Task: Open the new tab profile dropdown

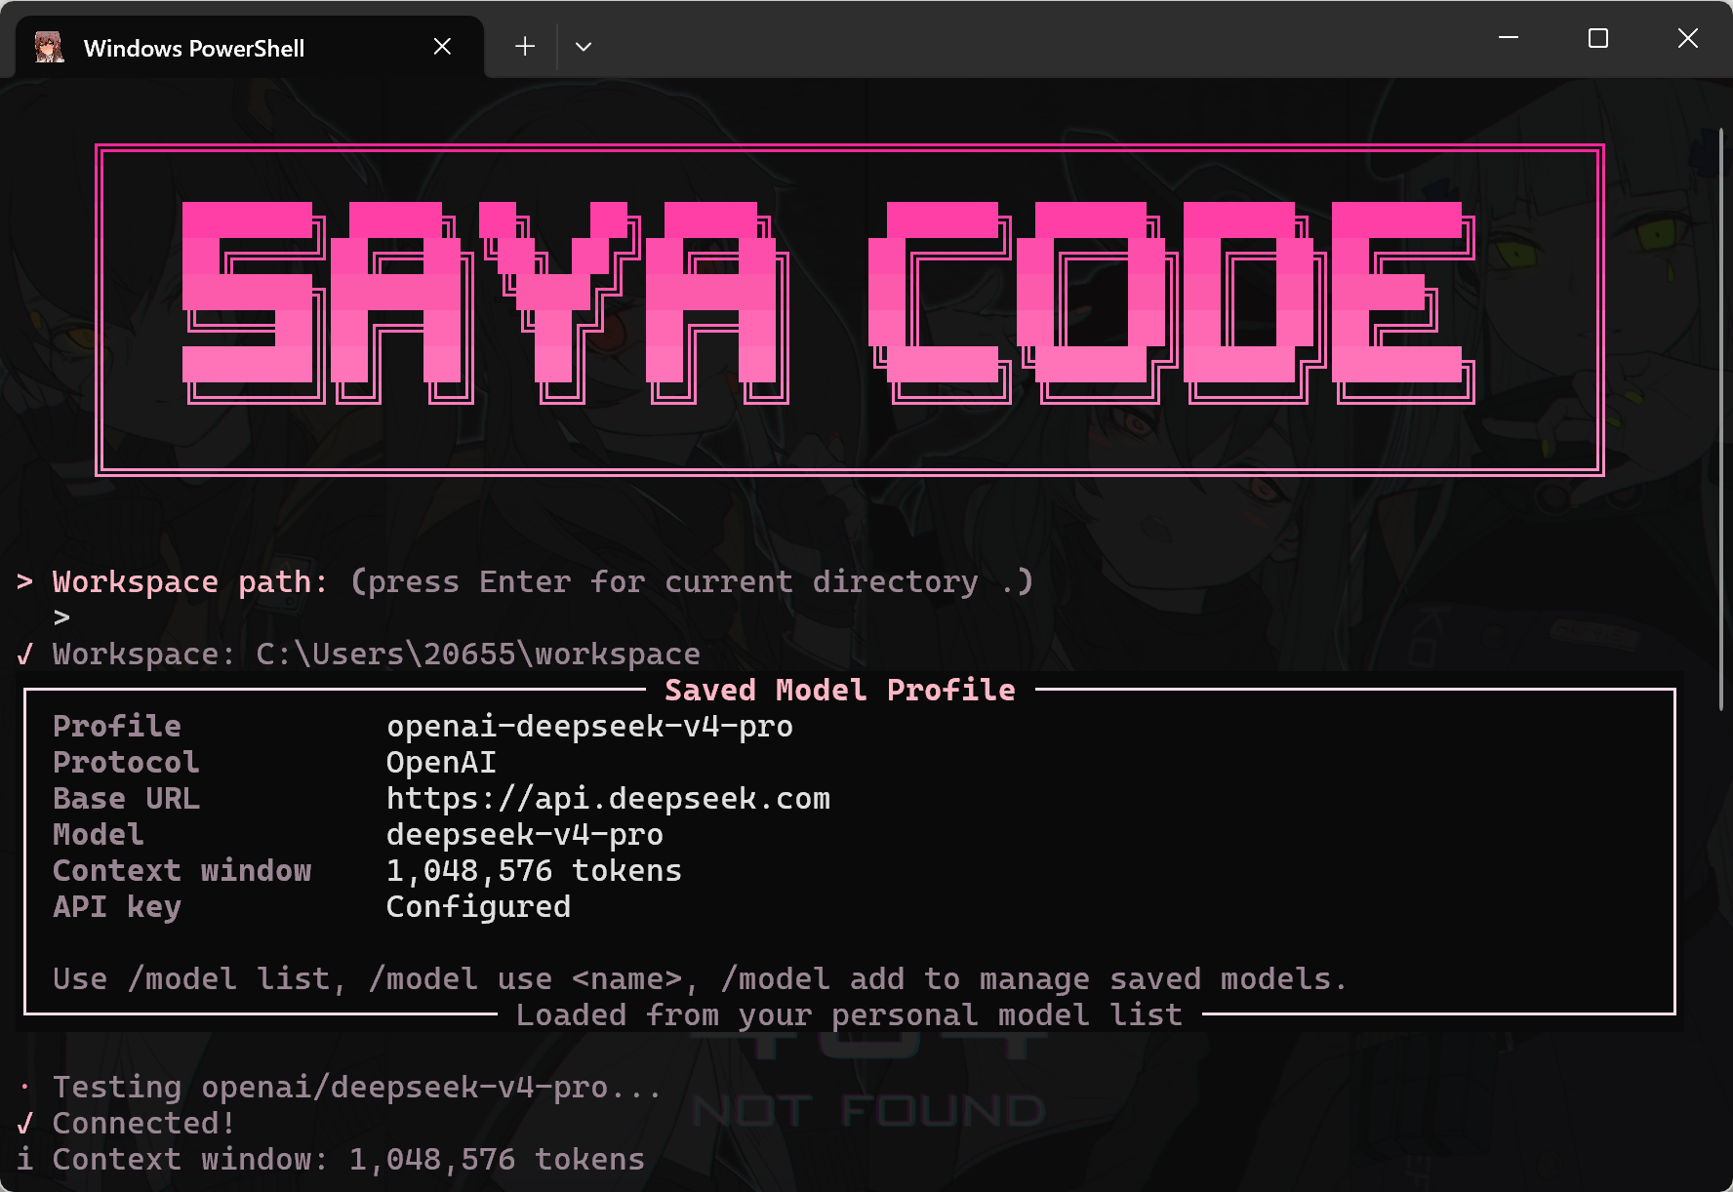Action: (x=584, y=47)
